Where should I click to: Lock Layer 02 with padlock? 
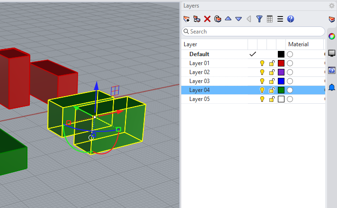coord(272,72)
